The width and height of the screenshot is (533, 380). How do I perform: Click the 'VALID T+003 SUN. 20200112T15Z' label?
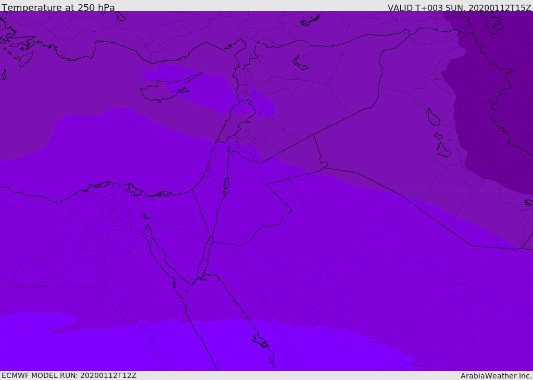pos(459,7)
